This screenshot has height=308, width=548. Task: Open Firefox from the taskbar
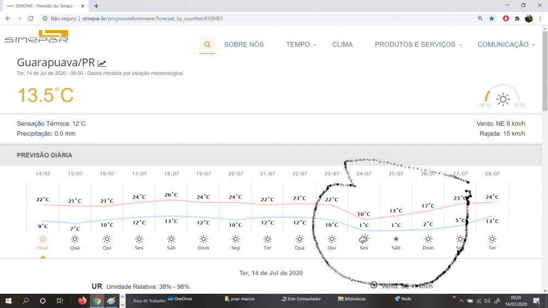click(x=83, y=300)
